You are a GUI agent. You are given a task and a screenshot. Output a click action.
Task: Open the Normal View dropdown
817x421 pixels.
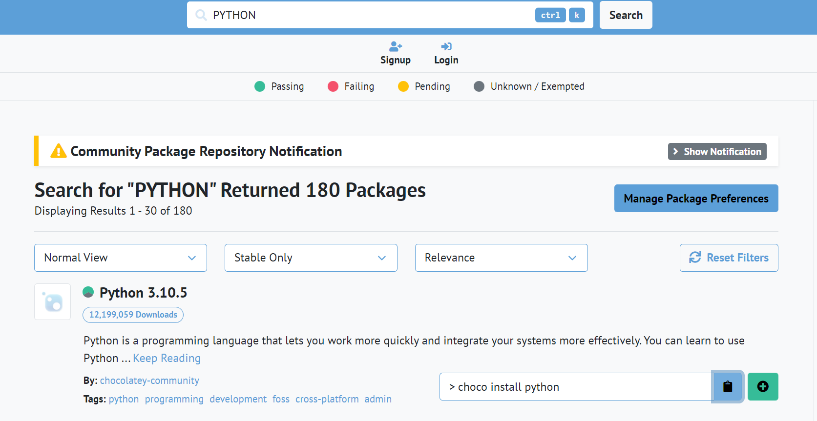click(121, 258)
